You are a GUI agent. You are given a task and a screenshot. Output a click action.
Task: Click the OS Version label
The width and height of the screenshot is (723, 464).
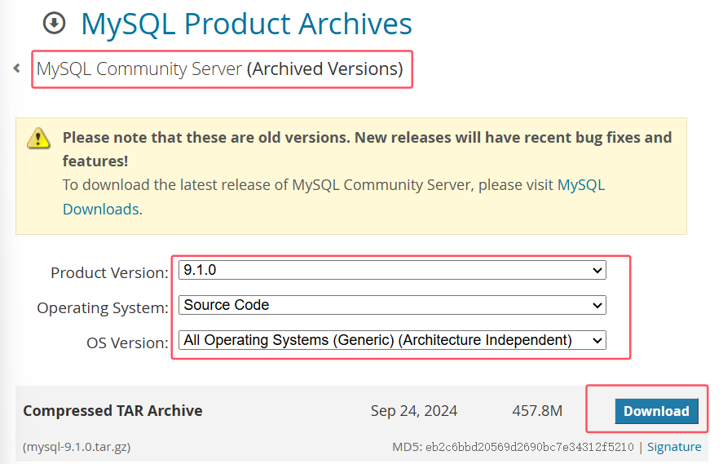127,342
